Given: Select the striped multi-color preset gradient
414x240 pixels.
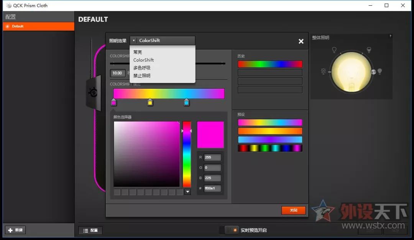Looking at the screenshot, I should point(270,148).
